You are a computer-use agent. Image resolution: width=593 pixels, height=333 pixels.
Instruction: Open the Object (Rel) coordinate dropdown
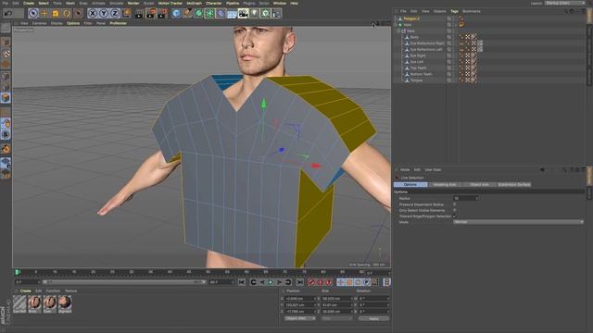pyautogui.click(x=300, y=318)
